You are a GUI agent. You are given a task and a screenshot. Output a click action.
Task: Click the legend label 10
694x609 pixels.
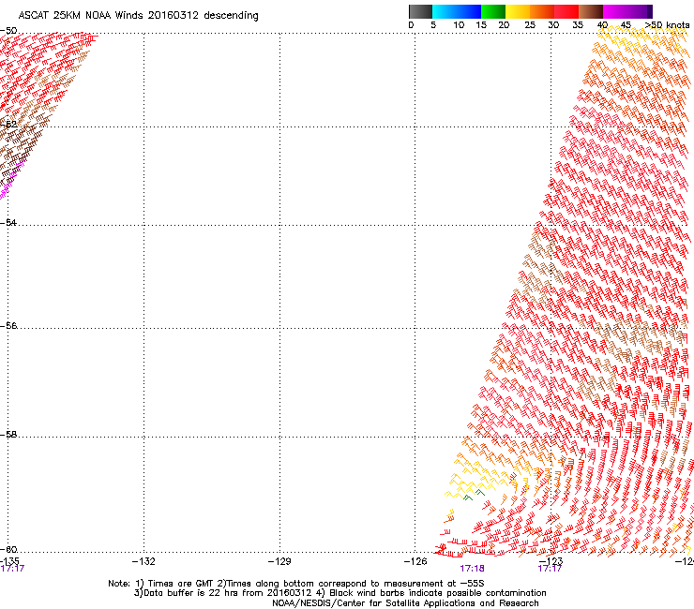pyautogui.click(x=459, y=25)
